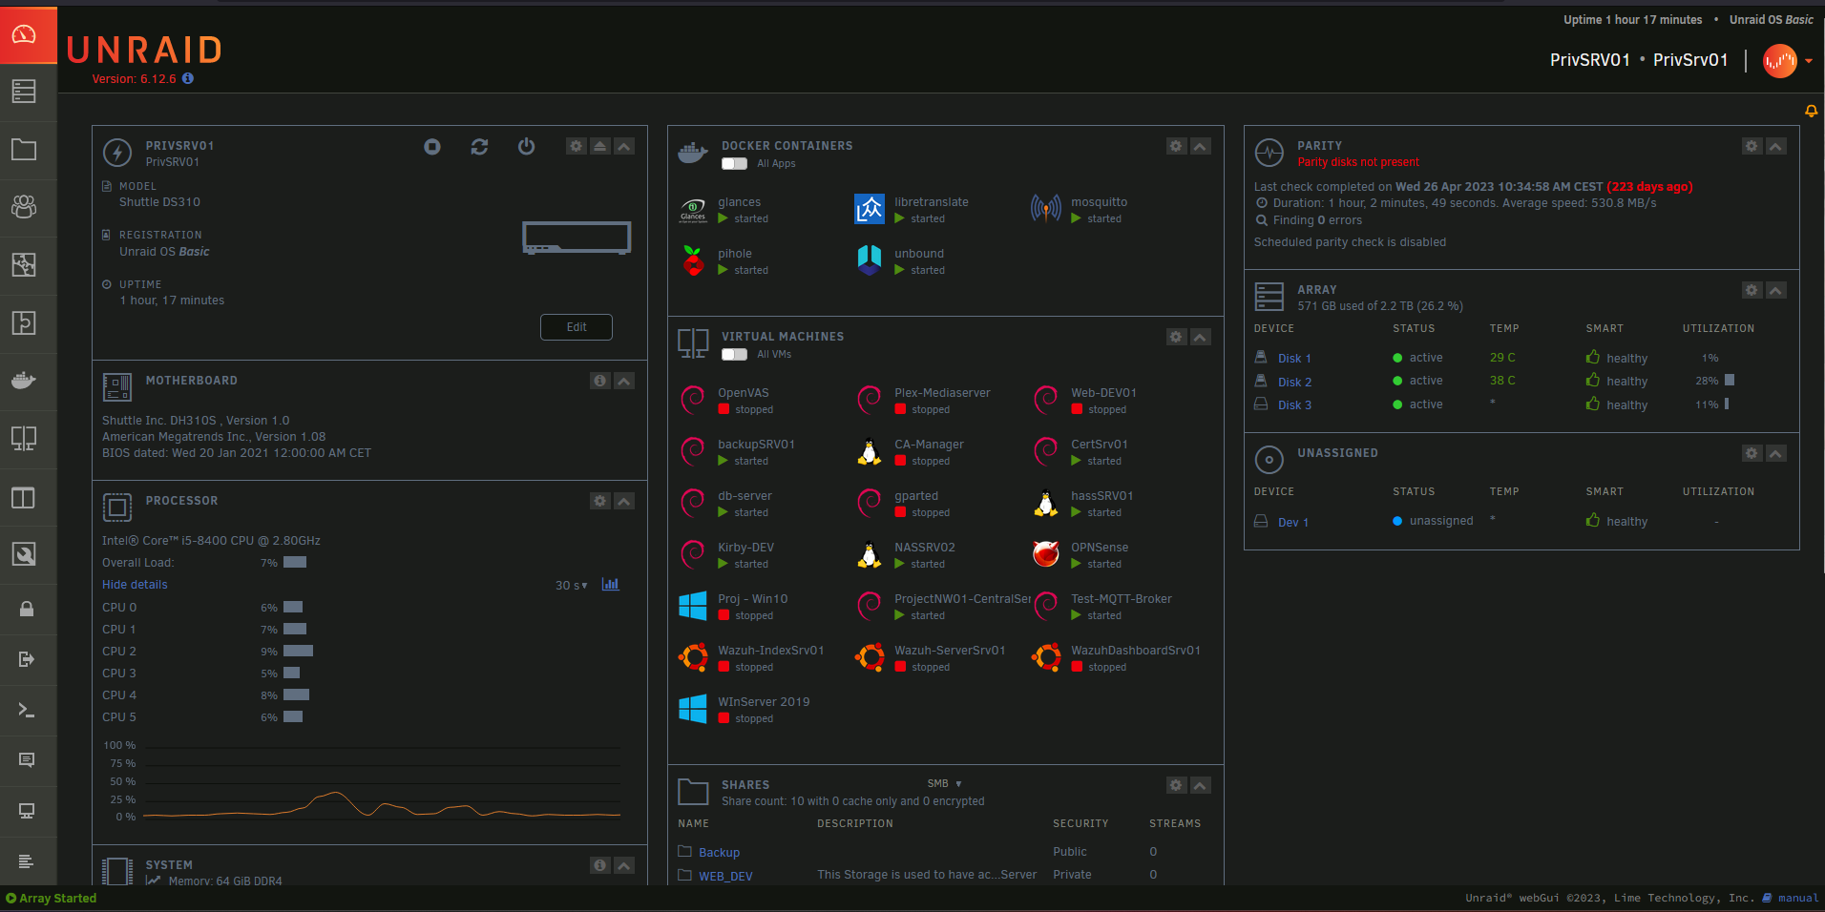Open the 30 s graph interval dropdown
Viewport: 1825px width, 912px height.
point(571,586)
